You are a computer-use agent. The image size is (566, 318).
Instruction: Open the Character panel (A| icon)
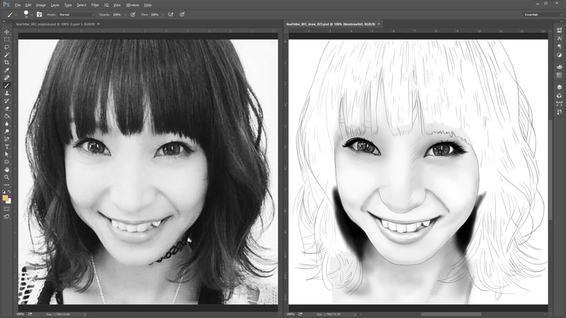click(x=559, y=38)
